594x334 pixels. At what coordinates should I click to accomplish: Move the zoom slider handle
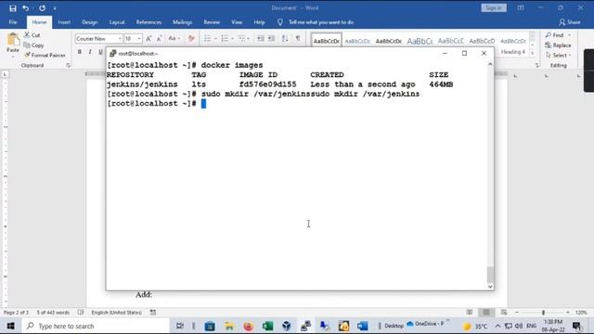pyautogui.click(x=543, y=313)
